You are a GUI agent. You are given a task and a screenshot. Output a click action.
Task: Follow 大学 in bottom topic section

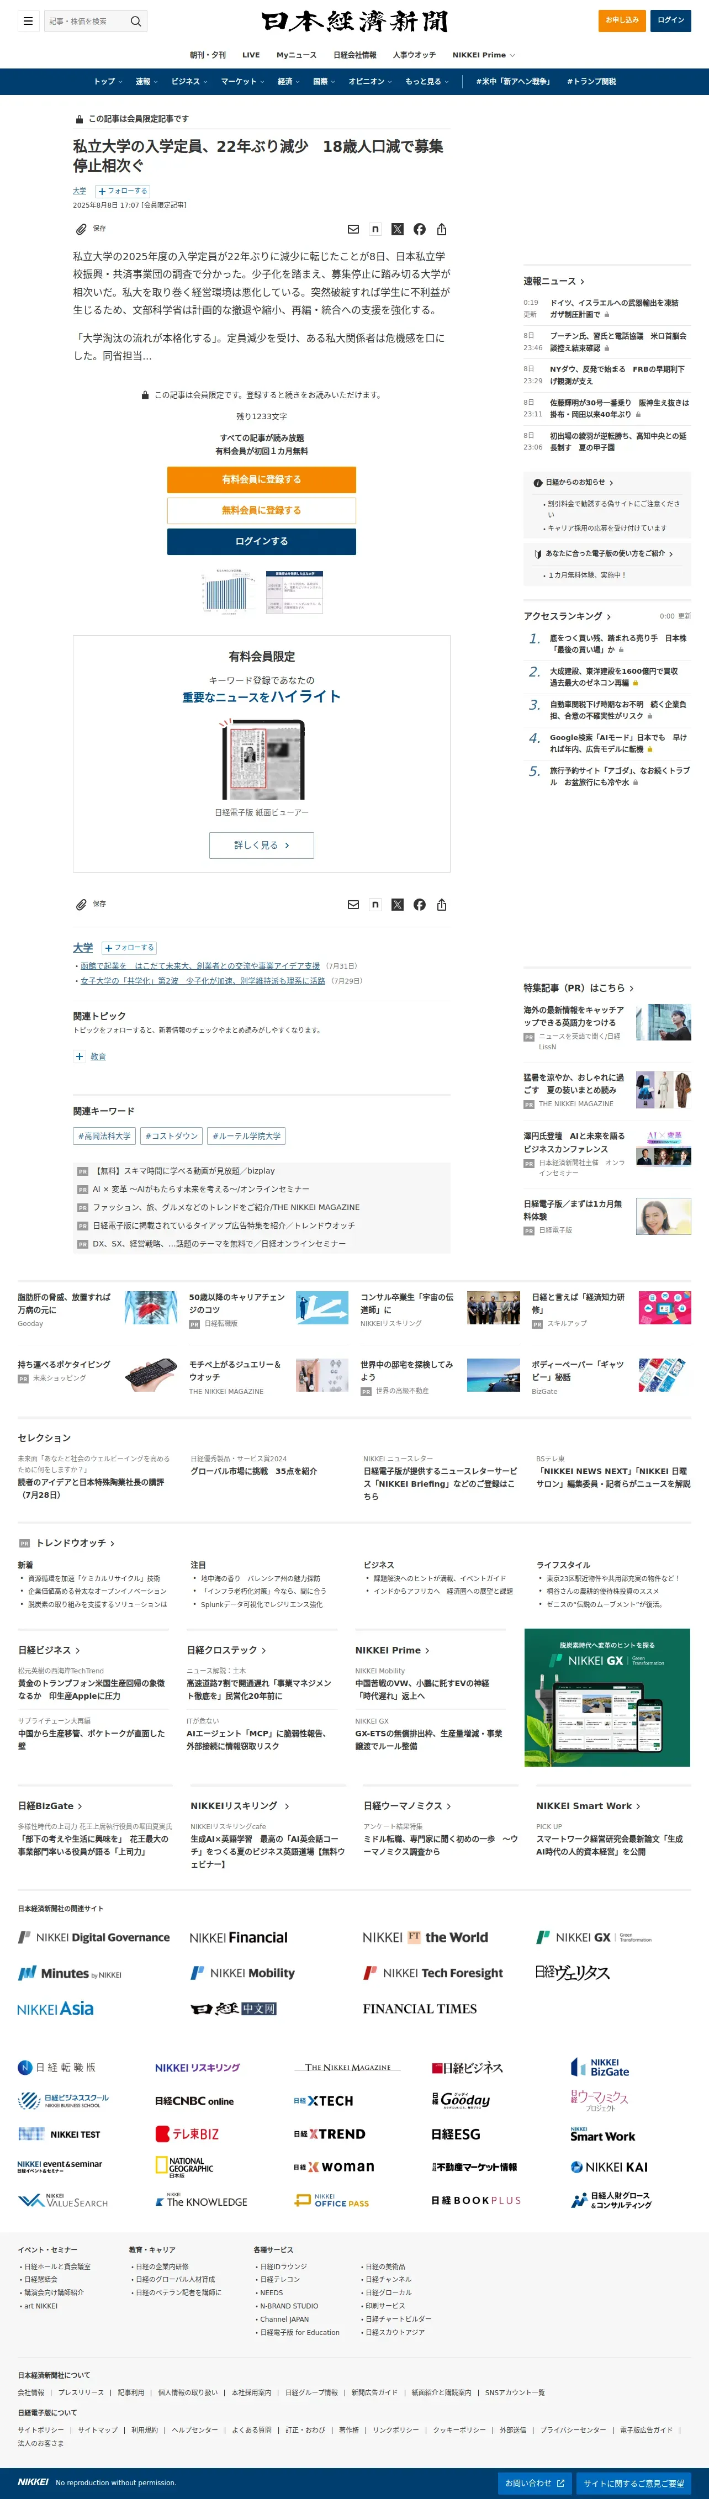[129, 948]
